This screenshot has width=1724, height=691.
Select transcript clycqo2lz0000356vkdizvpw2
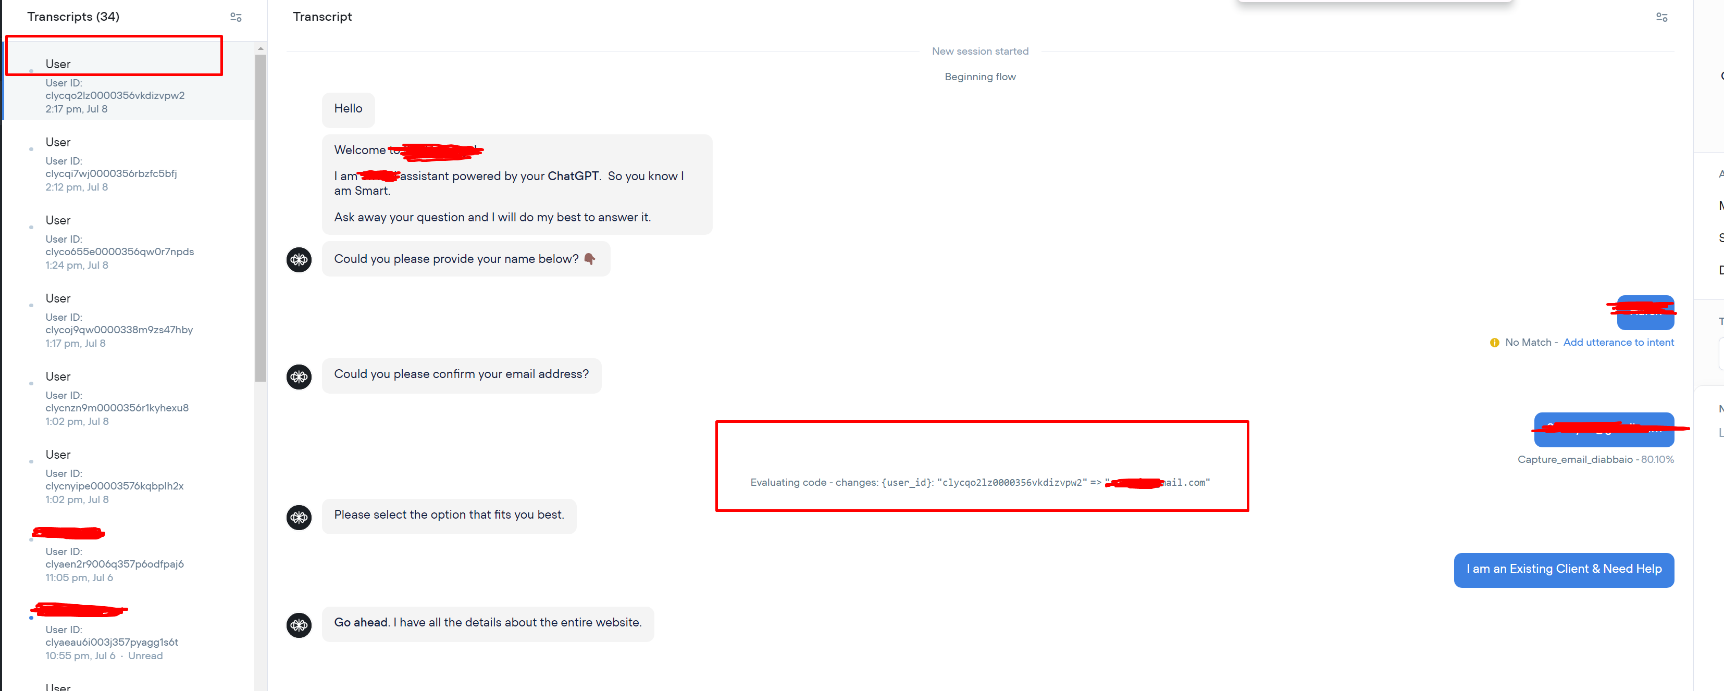(x=129, y=81)
